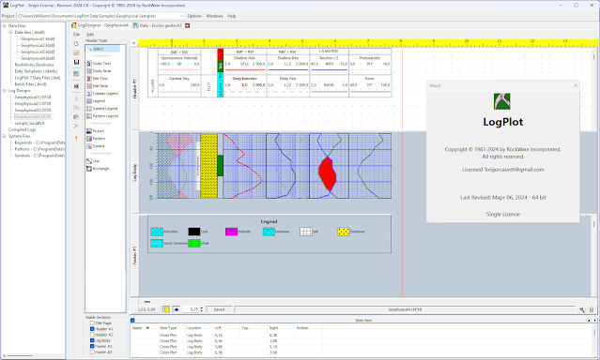600x360 pixels.
Task: Collapse the System Files tree node
Action: point(4,136)
